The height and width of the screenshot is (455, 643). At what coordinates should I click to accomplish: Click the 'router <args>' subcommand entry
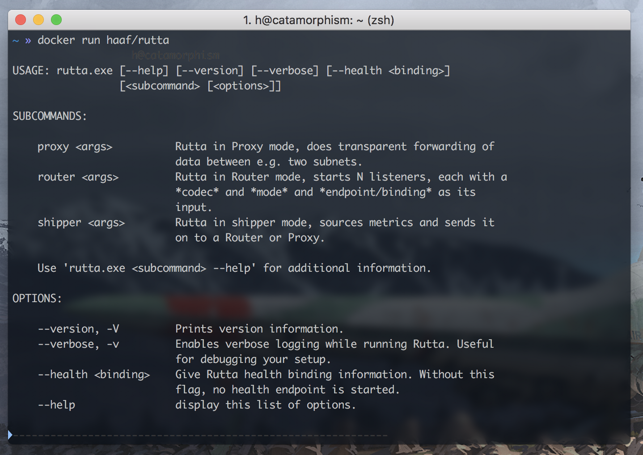(78, 177)
